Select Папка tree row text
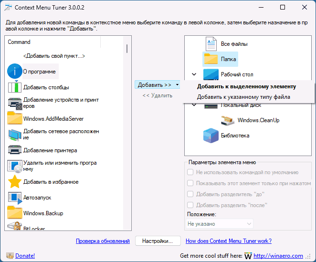Image resolution: width=316 pixels, height=262 pixels. click(228, 59)
